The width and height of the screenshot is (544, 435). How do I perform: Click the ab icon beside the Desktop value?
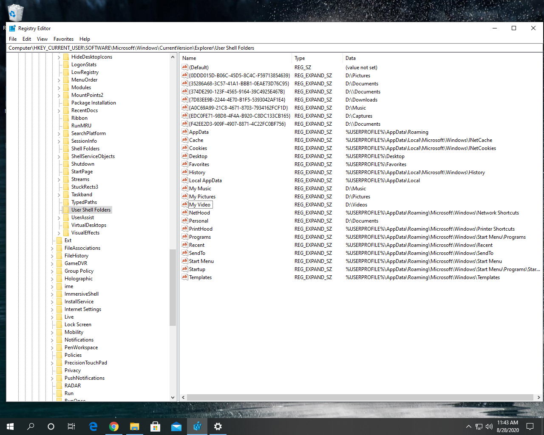pyautogui.click(x=184, y=156)
